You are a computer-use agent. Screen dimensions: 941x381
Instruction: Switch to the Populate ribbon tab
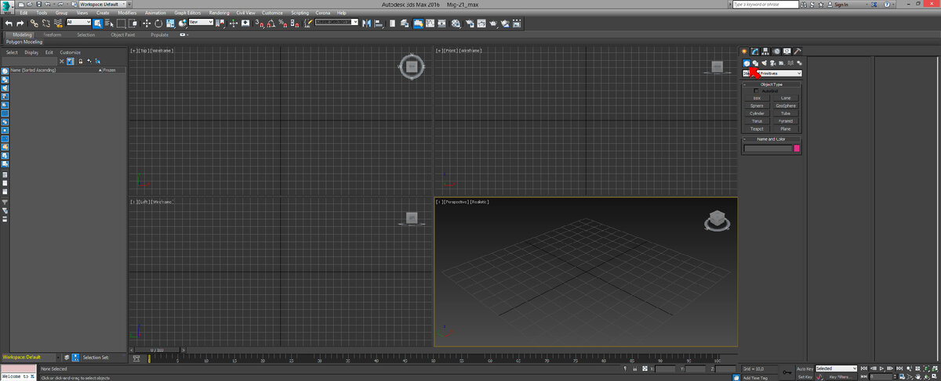coord(160,34)
